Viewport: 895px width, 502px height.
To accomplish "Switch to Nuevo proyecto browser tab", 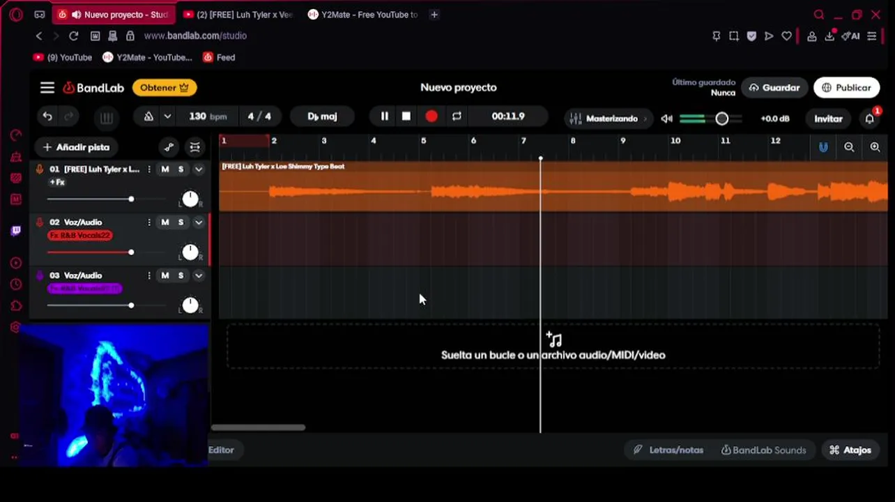I will point(114,15).
